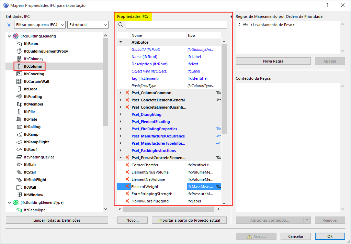The image size is (351, 244).
Task: Click the IfcColumn icon
Action: coord(19,66)
